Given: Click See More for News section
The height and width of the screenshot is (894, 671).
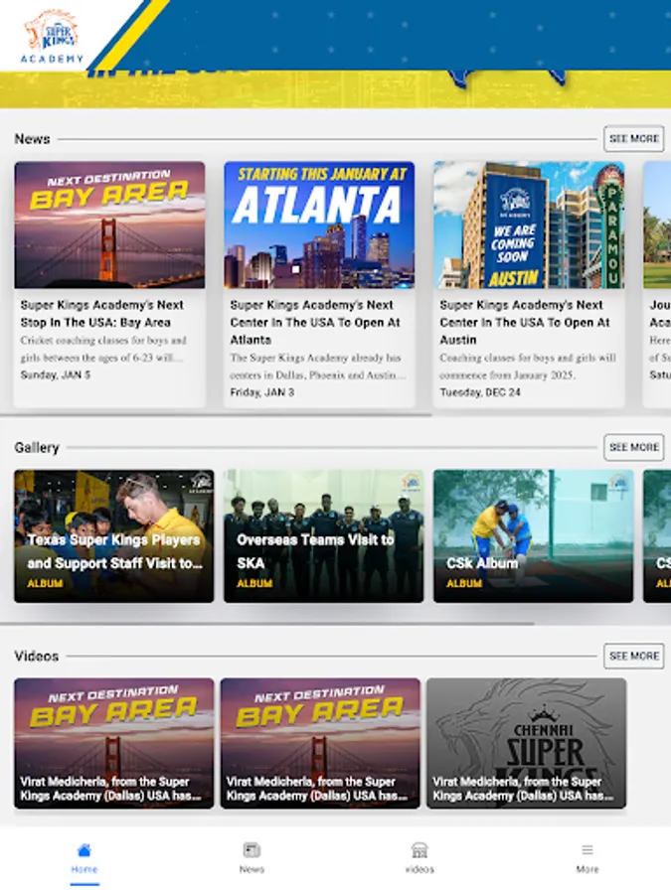Looking at the screenshot, I should pyautogui.click(x=634, y=138).
